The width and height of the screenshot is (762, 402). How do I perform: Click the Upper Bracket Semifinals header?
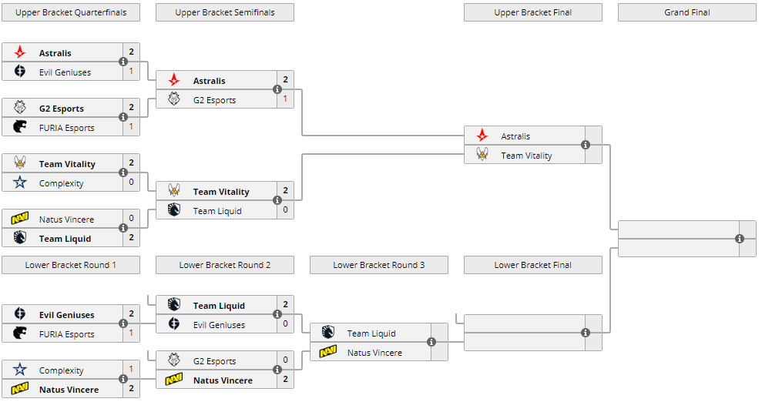click(x=224, y=12)
